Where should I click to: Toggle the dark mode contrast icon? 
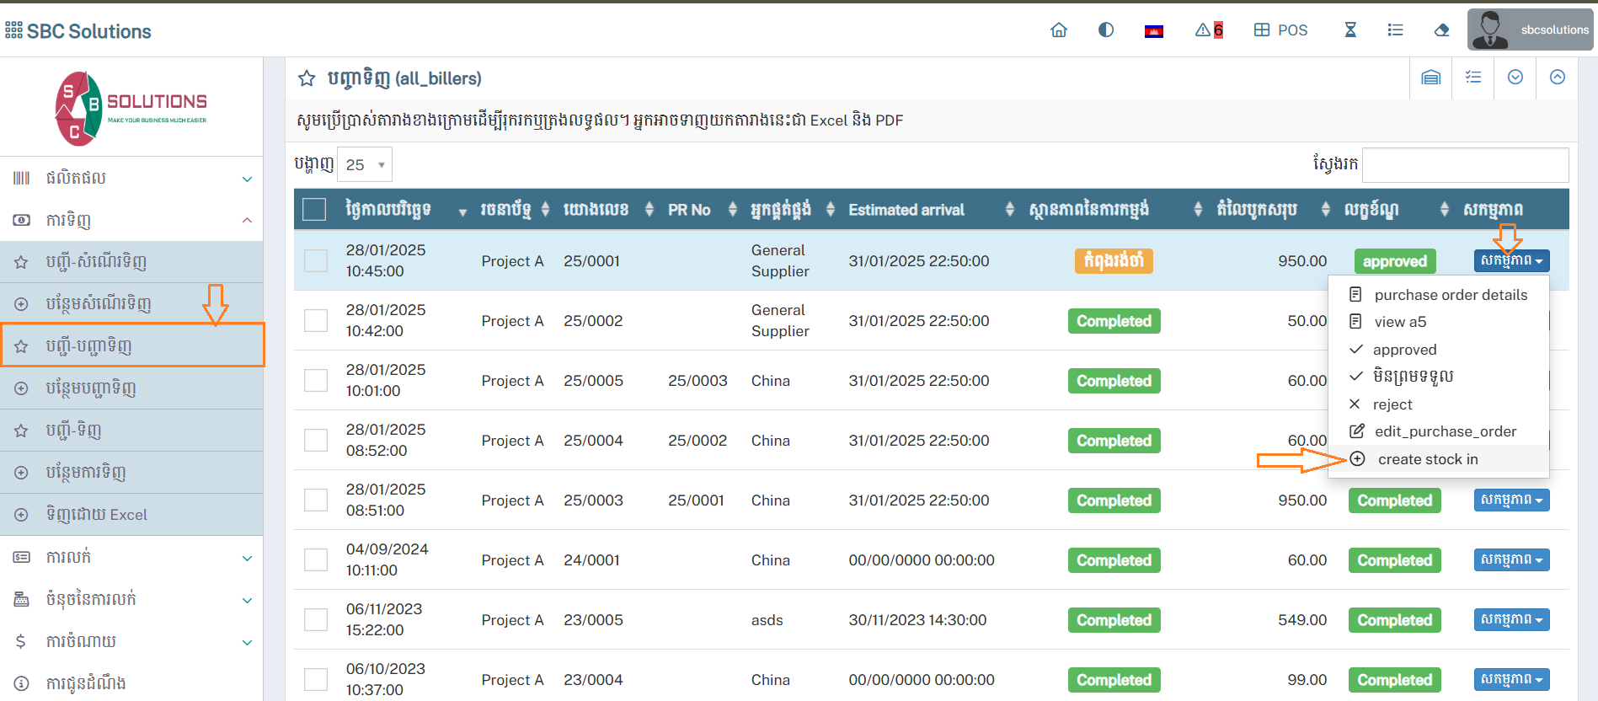pos(1106,30)
